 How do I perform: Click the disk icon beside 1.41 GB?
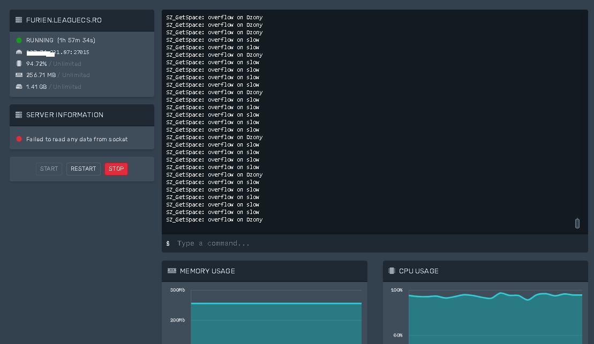19,87
